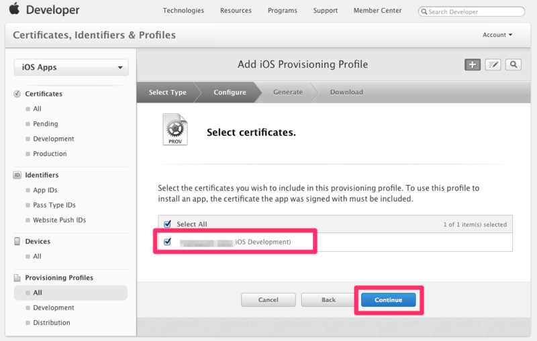Click the Generate step

point(288,92)
